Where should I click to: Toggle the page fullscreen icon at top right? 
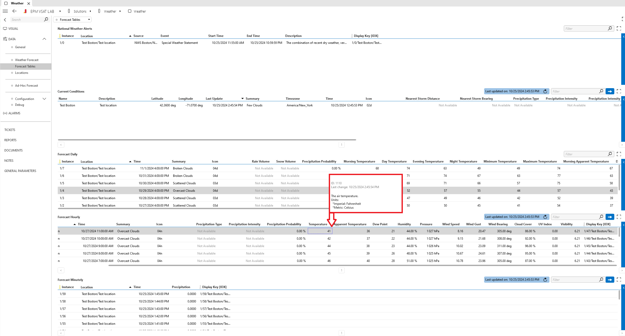[623, 19]
